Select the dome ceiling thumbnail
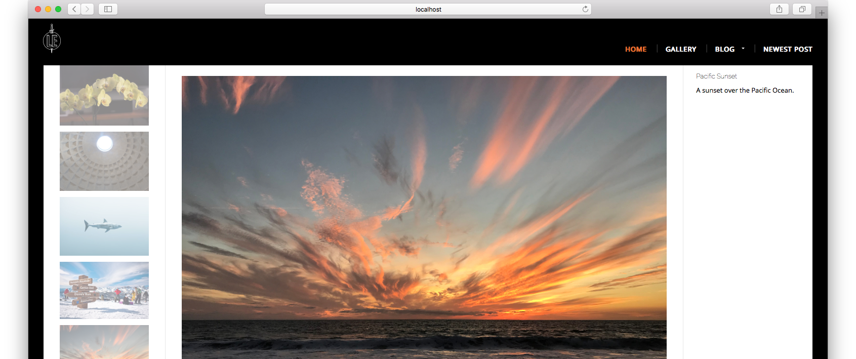The image size is (856, 359). tap(104, 161)
